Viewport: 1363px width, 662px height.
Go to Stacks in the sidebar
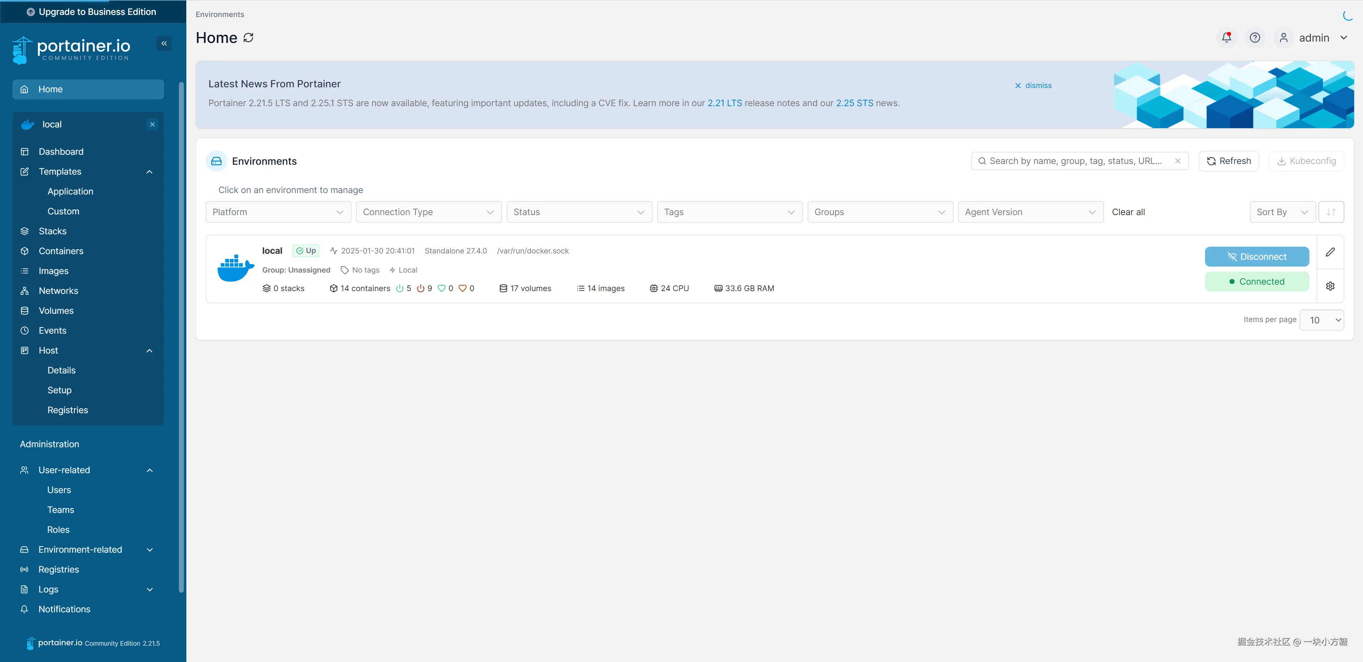53,231
